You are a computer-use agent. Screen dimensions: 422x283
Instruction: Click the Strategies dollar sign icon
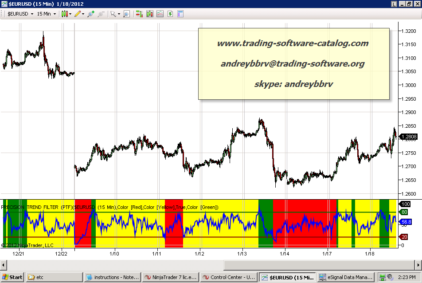pyautogui.click(x=170, y=14)
